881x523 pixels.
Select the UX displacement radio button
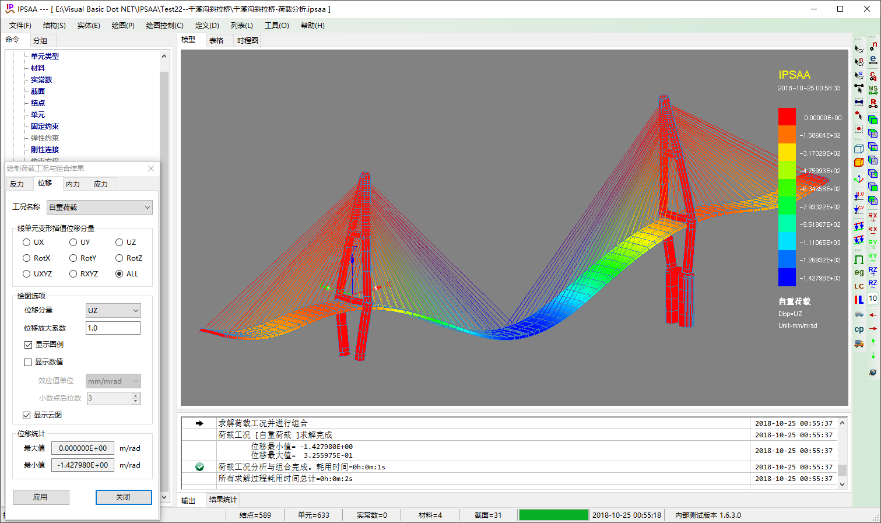[x=27, y=243]
